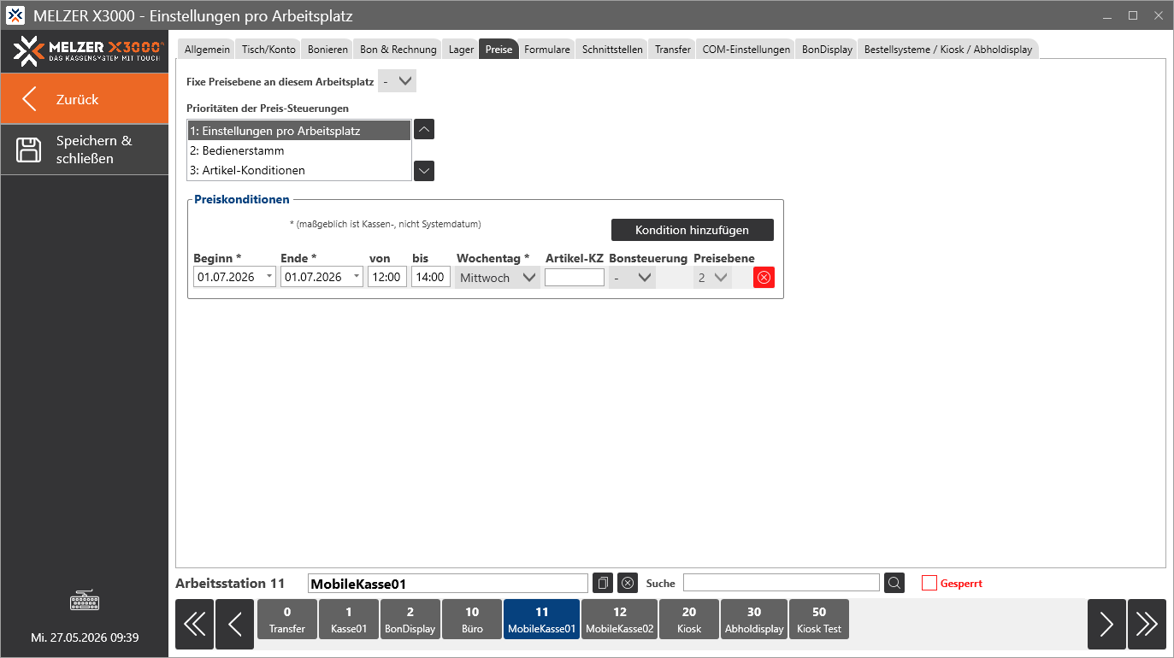Open Bestellsysteme / Kiosk / Abholdisplay tab
This screenshot has width=1174, height=658.
pyautogui.click(x=948, y=50)
